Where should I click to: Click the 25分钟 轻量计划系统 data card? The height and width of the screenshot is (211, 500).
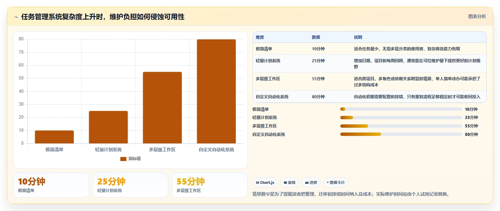[130, 185]
